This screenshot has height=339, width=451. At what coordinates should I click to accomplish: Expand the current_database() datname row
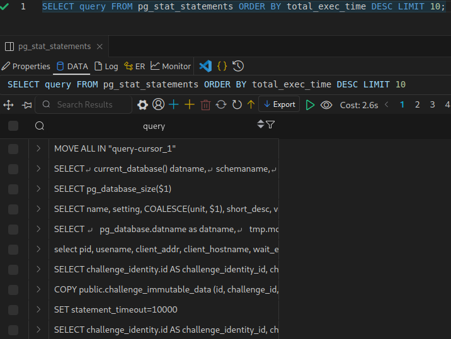(38, 169)
